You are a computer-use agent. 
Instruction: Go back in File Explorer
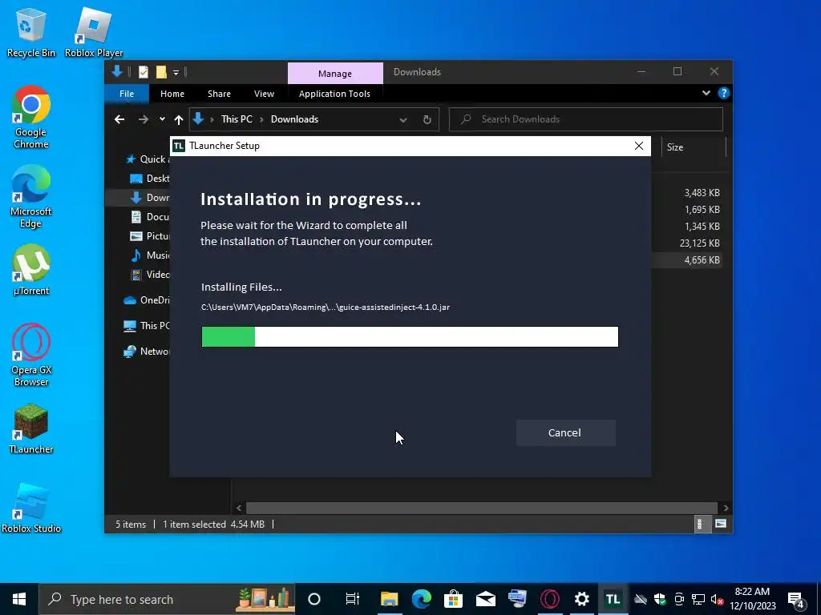pos(119,120)
